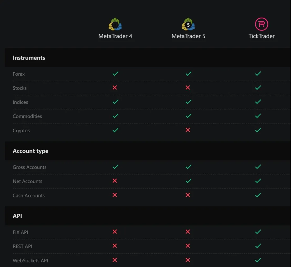Click the Net Accounts red cross under MetaTrader 4
The height and width of the screenshot is (267, 291).
click(x=115, y=181)
